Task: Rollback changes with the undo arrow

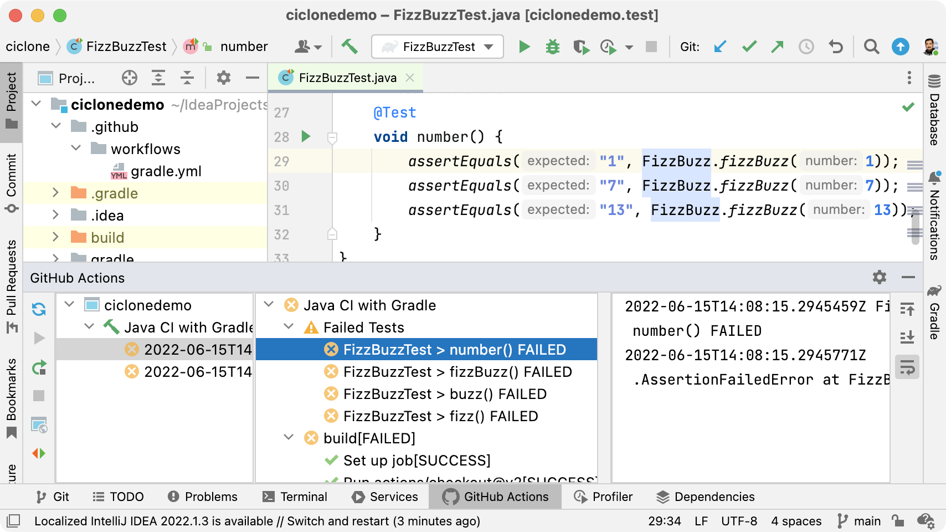Action: [x=836, y=47]
